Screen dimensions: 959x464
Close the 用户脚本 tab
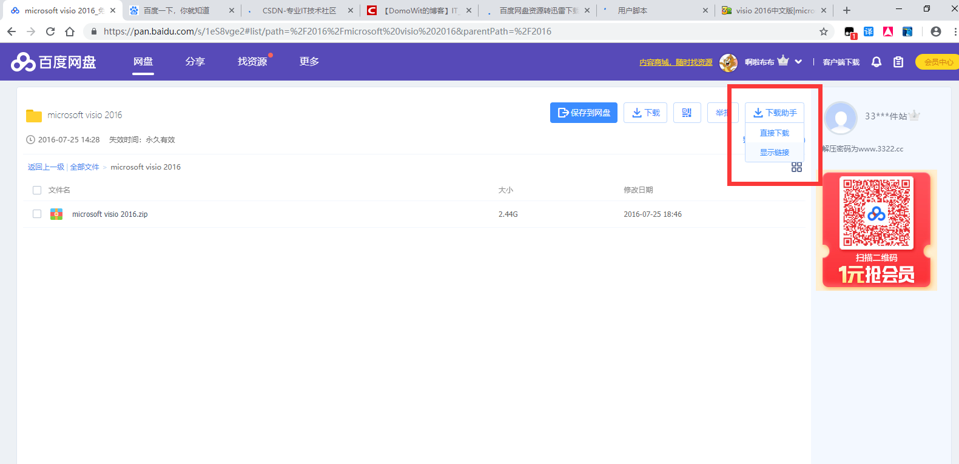click(705, 10)
